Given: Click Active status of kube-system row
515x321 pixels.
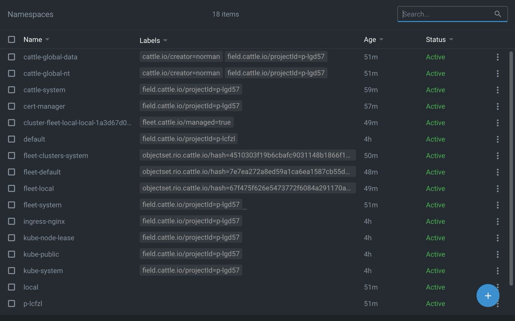Looking at the screenshot, I should (435, 271).
